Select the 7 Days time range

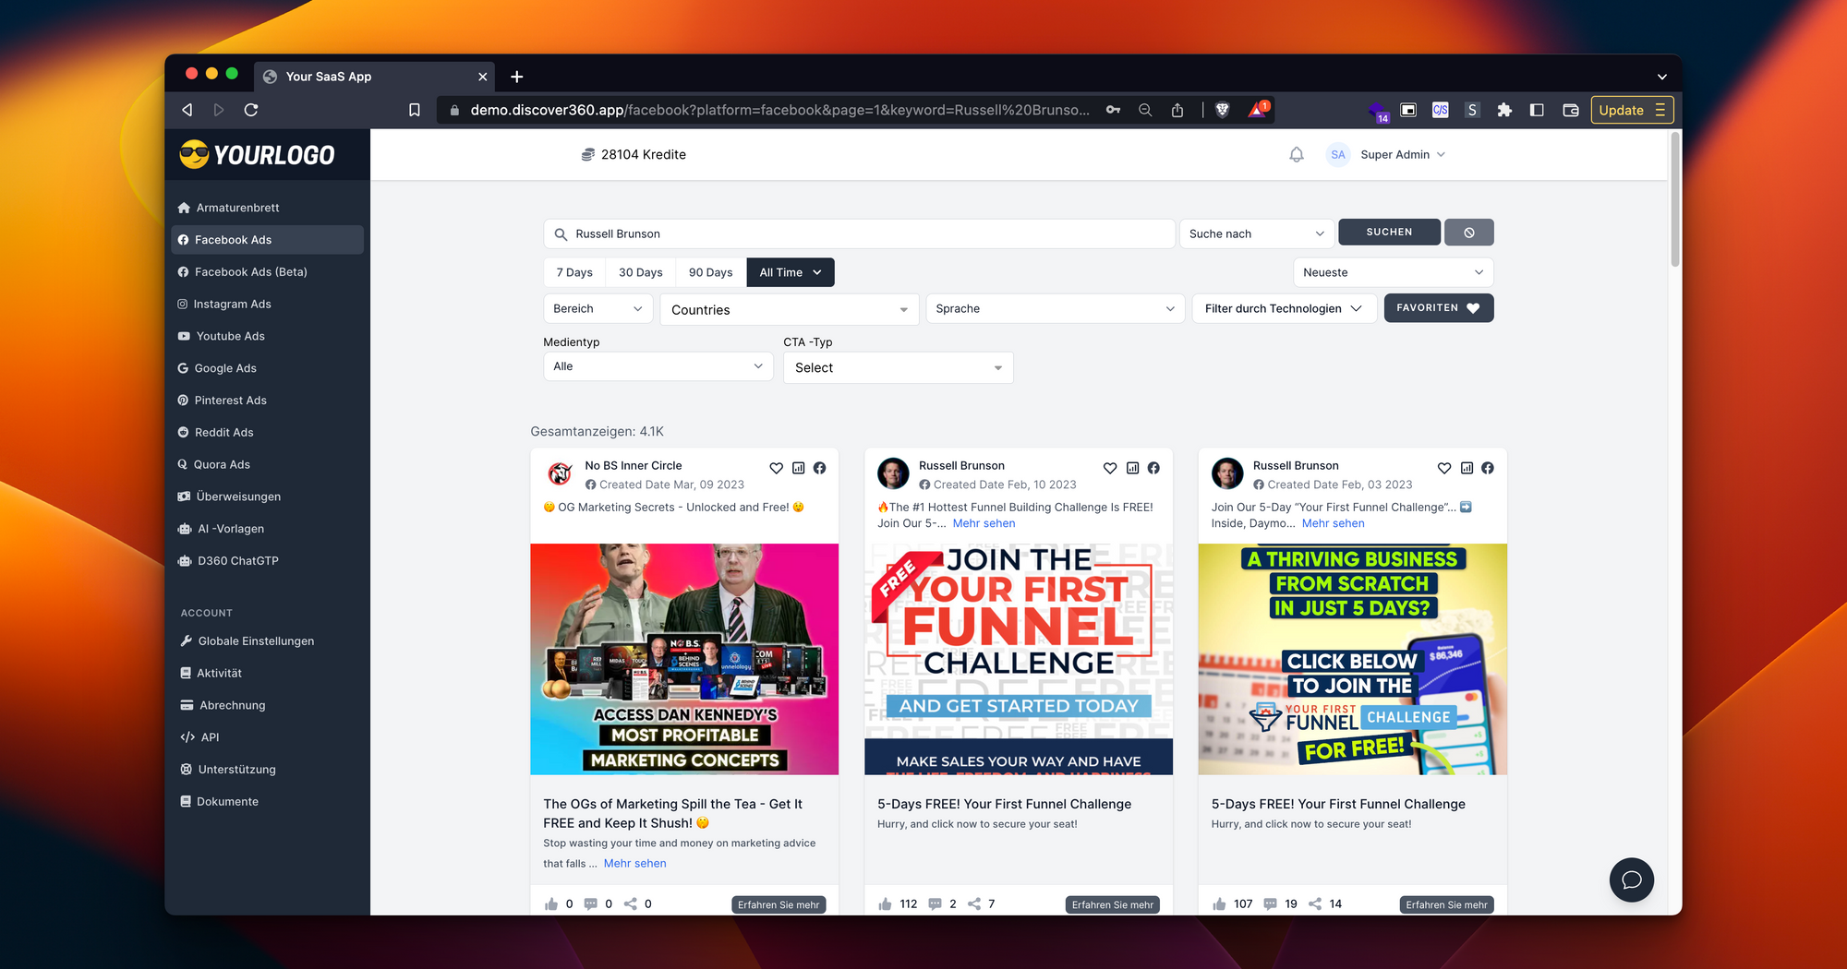point(574,272)
